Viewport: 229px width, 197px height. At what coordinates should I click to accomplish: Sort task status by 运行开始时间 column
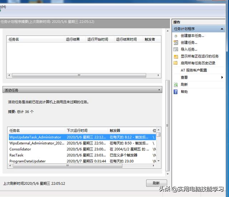[x=100, y=39]
